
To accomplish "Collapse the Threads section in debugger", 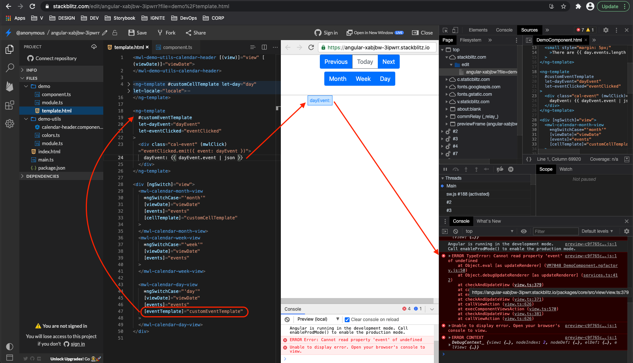I will coord(442,178).
